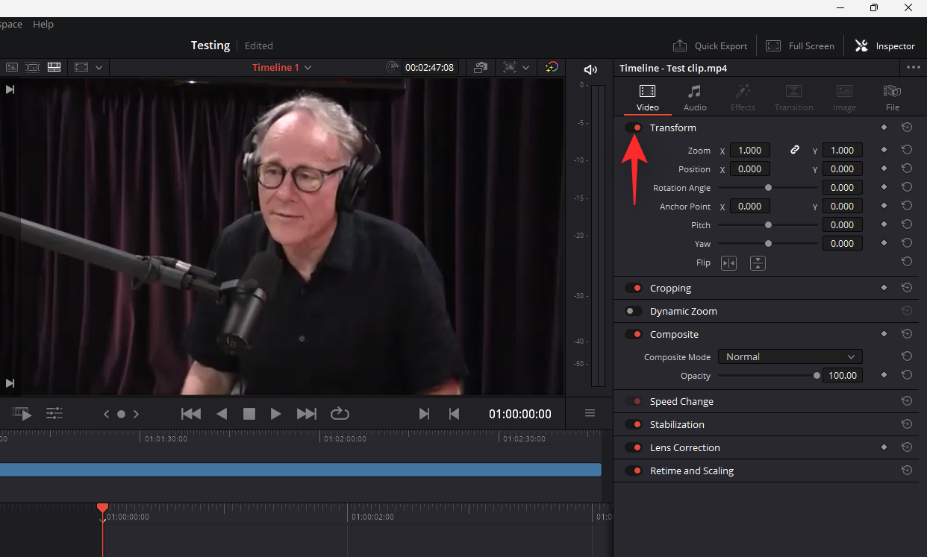The width and height of the screenshot is (927, 557).
Task: Open the viewer overlay dropdown arrow
Action: (99, 67)
